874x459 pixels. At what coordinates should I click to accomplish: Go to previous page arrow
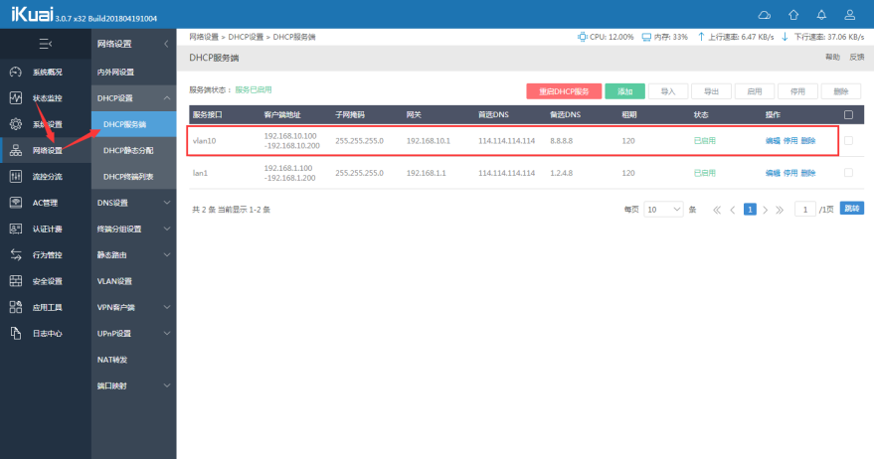click(x=733, y=210)
